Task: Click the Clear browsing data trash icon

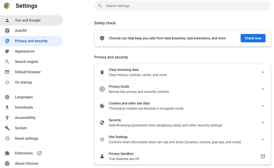Action: (x=102, y=72)
